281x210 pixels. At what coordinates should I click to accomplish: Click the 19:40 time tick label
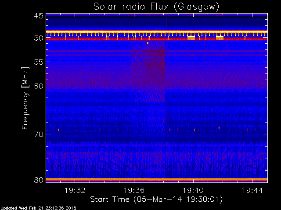(x=193, y=190)
